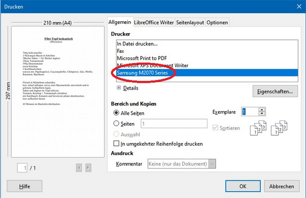Open the LibreOffice Writer tab
The height and width of the screenshot is (198, 306).
pyautogui.click(x=154, y=23)
